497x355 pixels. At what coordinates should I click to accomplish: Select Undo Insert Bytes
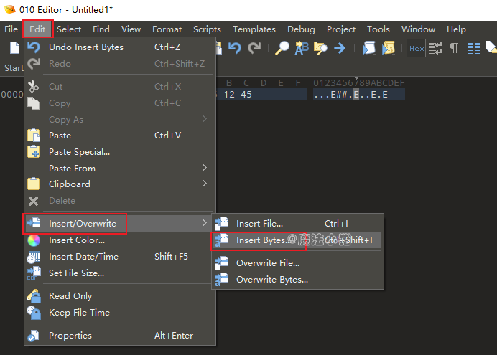point(120,47)
